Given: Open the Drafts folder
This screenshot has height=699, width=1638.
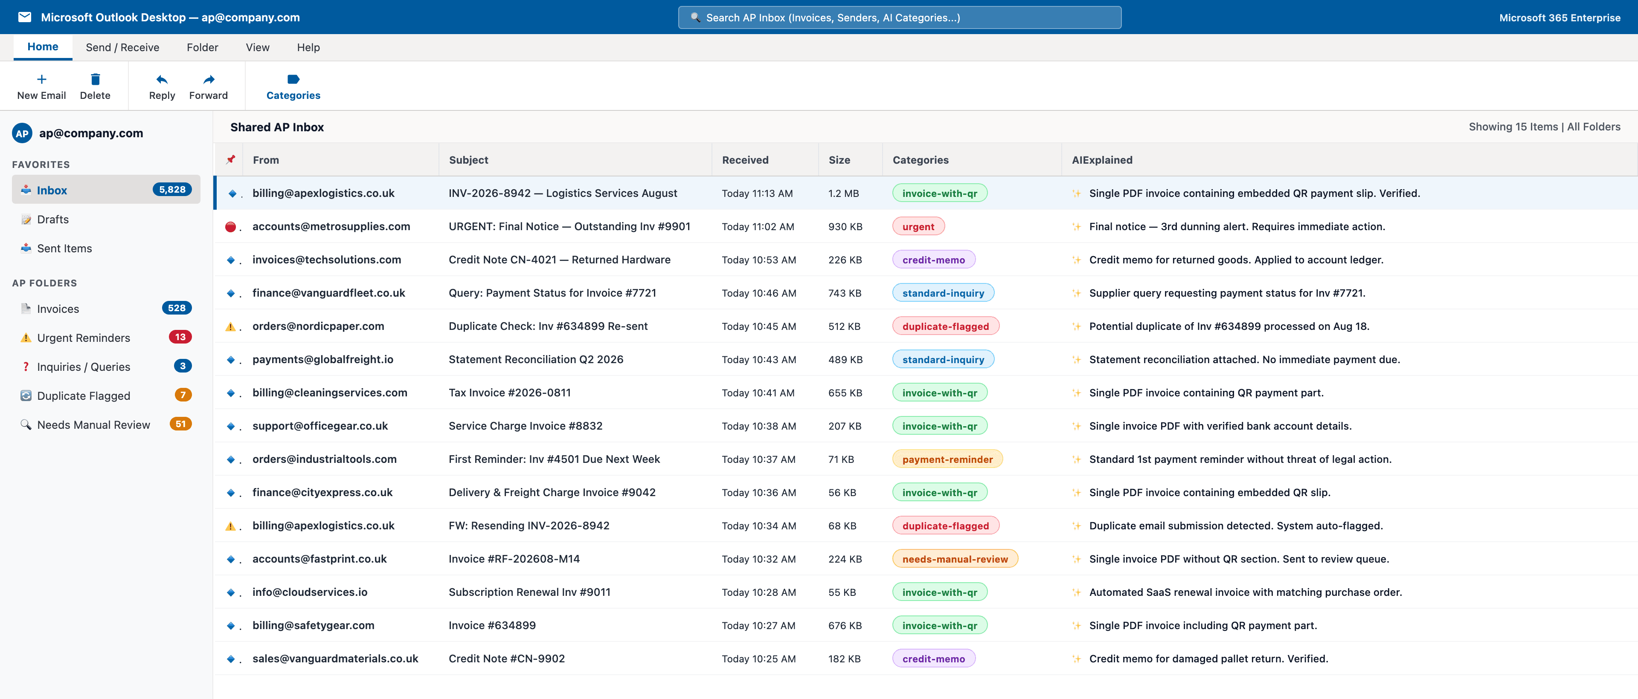Looking at the screenshot, I should point(106,219).
